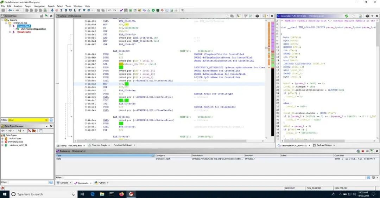
Task: Switch to the Function Graph tab
Action: [x=100, y=145]
